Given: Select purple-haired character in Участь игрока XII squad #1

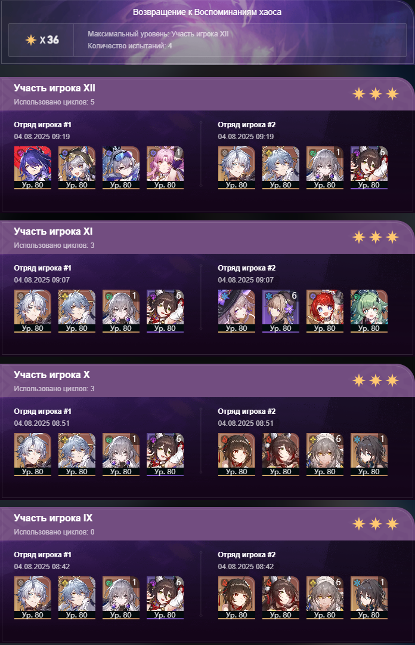Looking at the screenshot, I should pyautogui.click(x=32, y=168).
